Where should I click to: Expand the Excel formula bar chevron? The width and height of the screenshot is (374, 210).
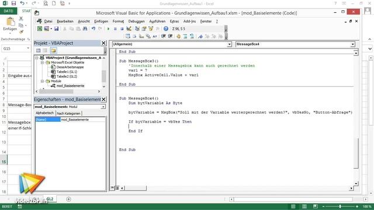pos(370,48)
